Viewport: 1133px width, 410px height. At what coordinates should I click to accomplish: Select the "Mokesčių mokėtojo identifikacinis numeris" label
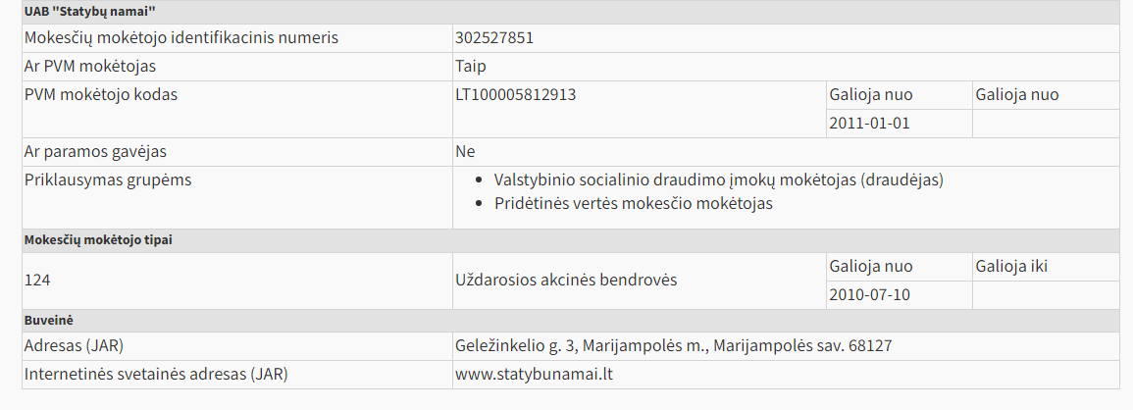[180, 38]
